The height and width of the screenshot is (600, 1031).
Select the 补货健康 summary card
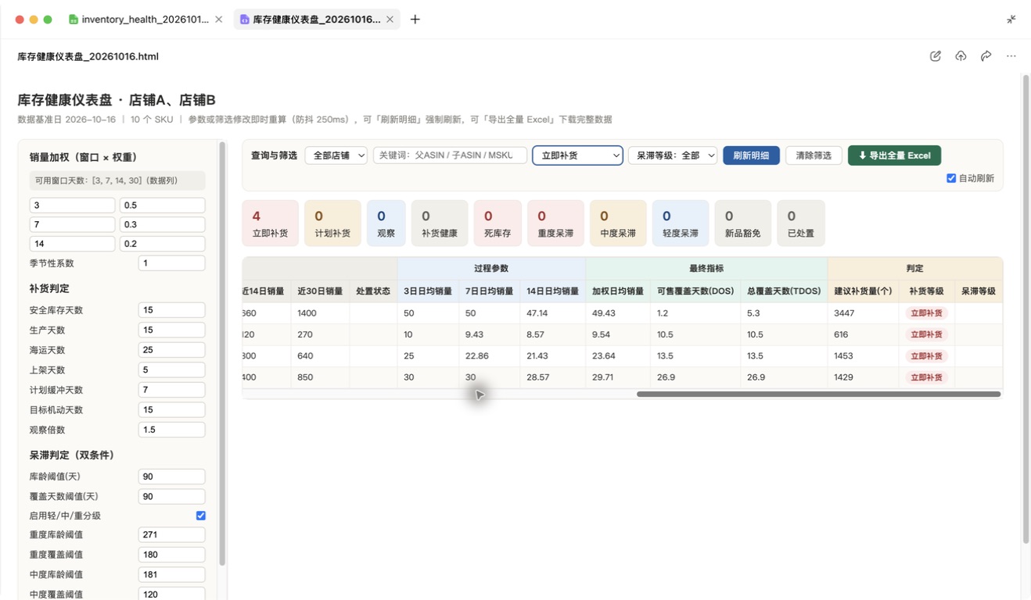(440, 223)
